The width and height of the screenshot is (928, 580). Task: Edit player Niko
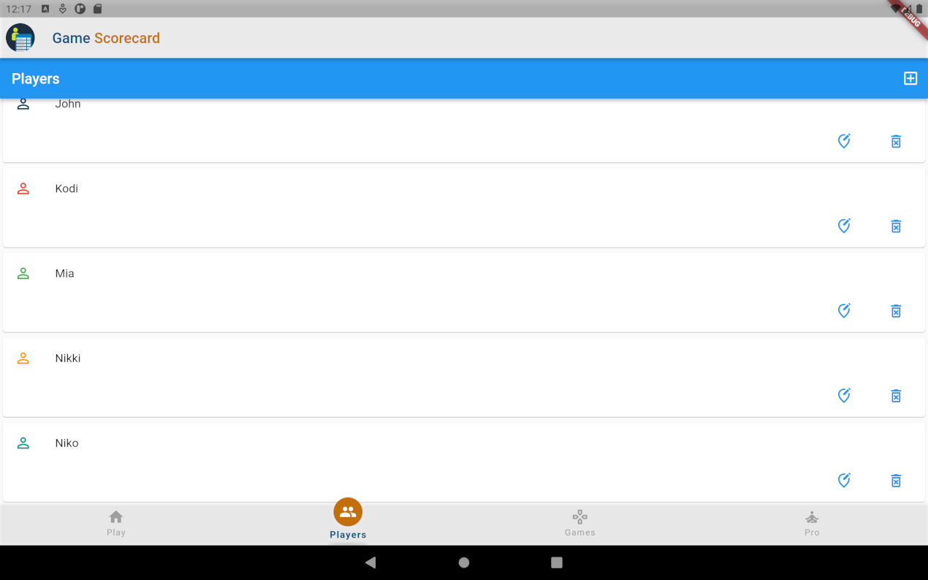click(844, 480)
